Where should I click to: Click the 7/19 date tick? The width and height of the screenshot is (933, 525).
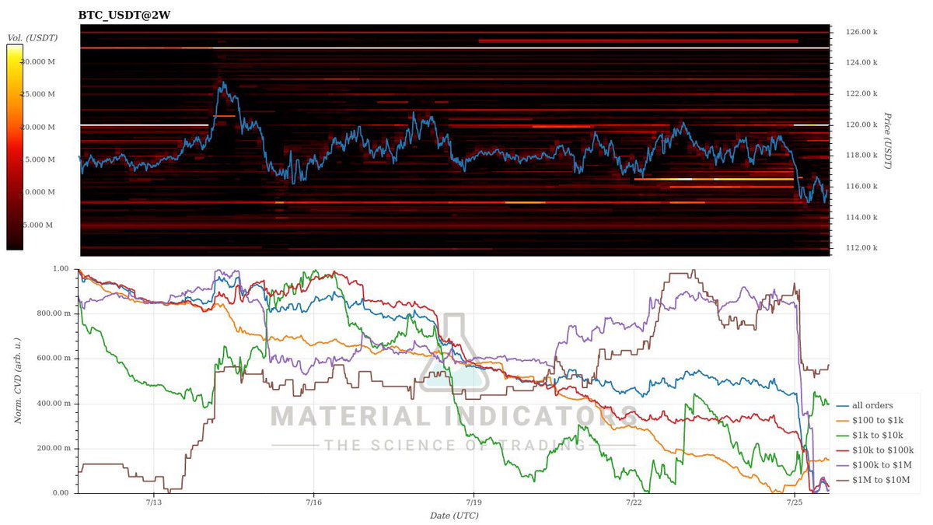point(473,503)
